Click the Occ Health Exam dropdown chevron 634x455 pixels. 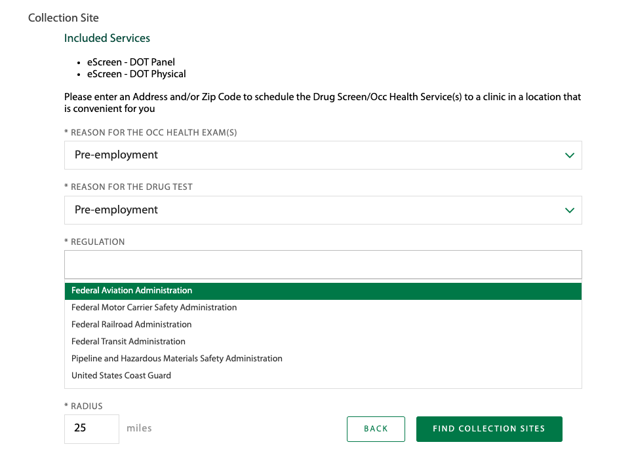(569, 155)
